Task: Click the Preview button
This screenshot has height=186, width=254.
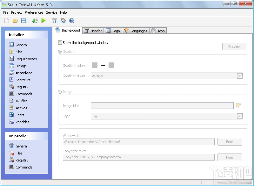Action: tap(234, 46)
